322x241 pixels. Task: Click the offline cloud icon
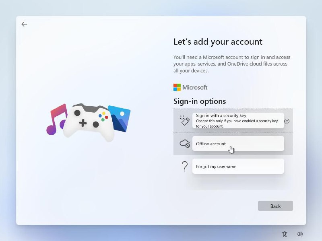184,143
